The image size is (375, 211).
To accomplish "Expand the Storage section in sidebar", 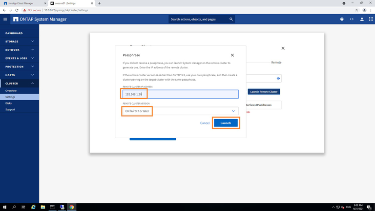I will click(20, 42).
